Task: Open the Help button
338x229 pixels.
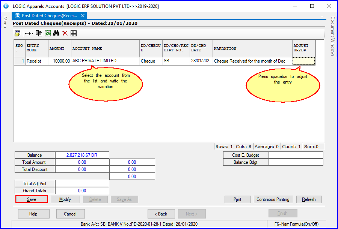Action: (34, 214)
